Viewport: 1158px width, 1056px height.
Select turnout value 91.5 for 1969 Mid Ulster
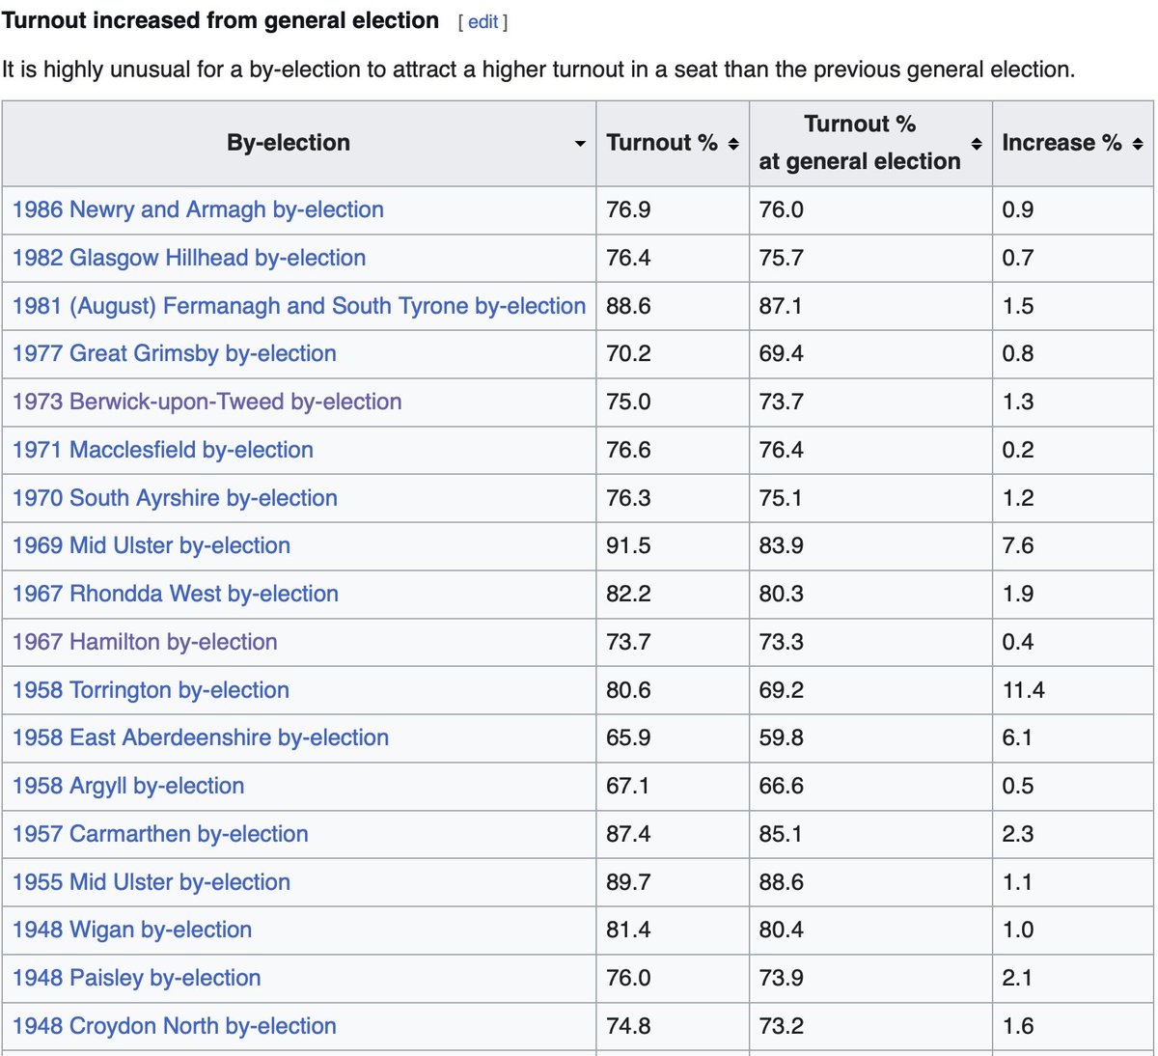(628, 545)
